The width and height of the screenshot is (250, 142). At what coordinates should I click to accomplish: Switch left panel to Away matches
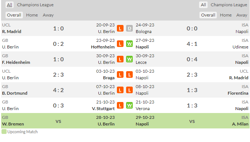48,15
